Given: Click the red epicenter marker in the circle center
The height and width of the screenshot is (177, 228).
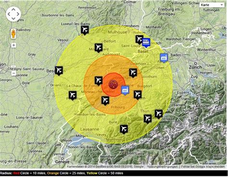Looking at the screenshot, I should coord(113,84).
